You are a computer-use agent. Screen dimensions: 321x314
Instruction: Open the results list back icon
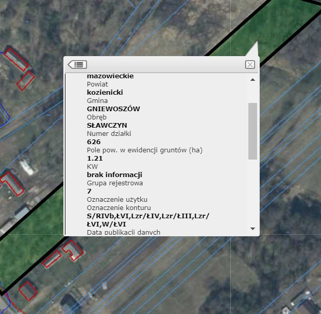(x=77, y=65)
